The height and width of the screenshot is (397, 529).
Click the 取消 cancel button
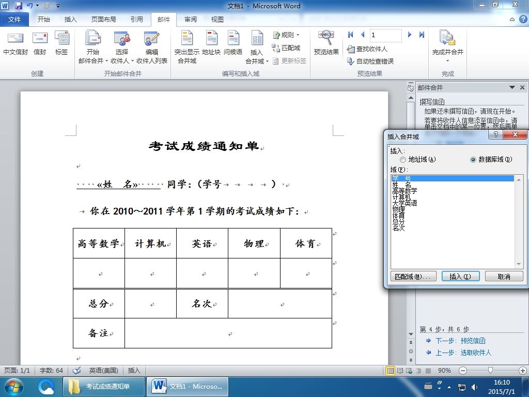(x=504, y=276)
